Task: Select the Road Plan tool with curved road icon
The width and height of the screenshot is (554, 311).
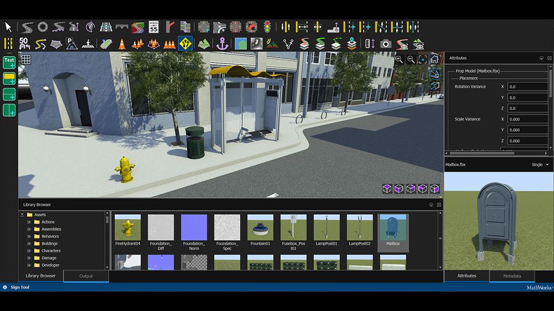Action: (27, 27)
